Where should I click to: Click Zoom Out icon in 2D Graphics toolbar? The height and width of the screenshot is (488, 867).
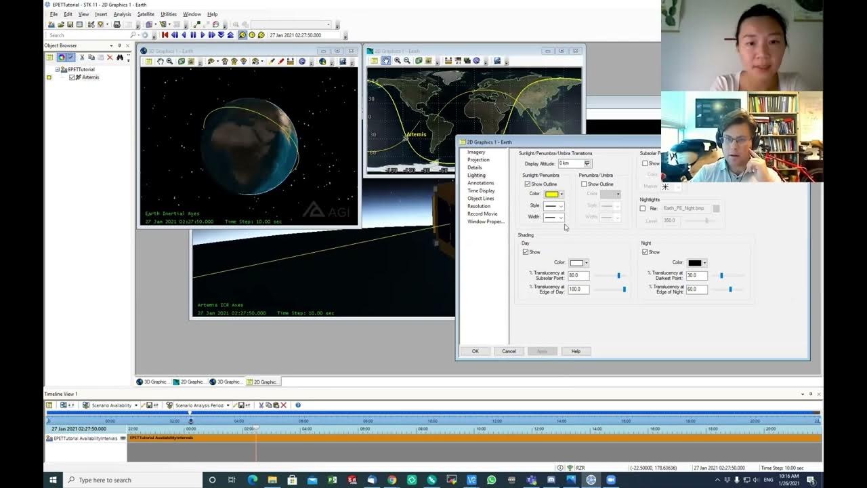pos(407,60)
